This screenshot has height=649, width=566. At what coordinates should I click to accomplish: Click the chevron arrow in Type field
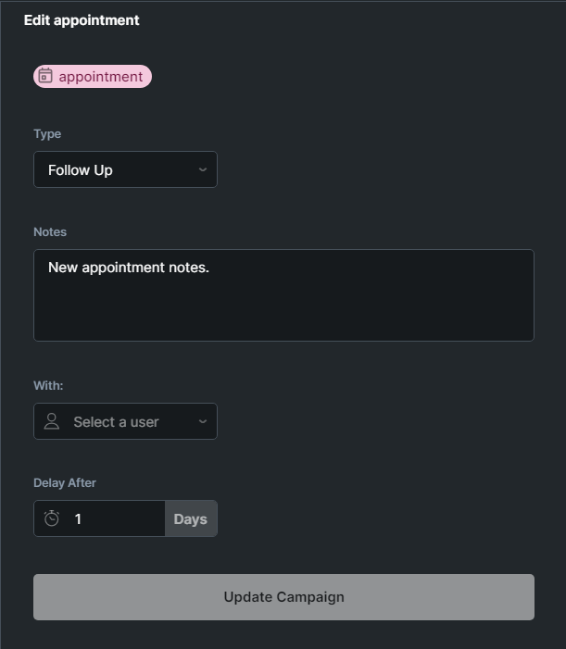tap(202, 169)
